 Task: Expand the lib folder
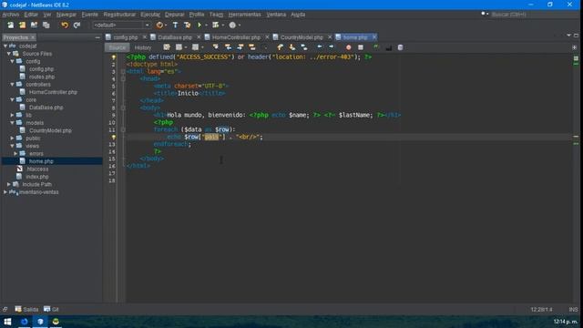click(13, 115)
